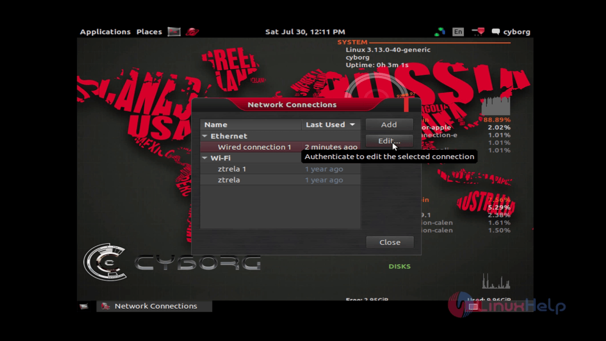Launch the terminal icon in the top panel
Viewport: 606px width, 341px height.
[174, 32]
